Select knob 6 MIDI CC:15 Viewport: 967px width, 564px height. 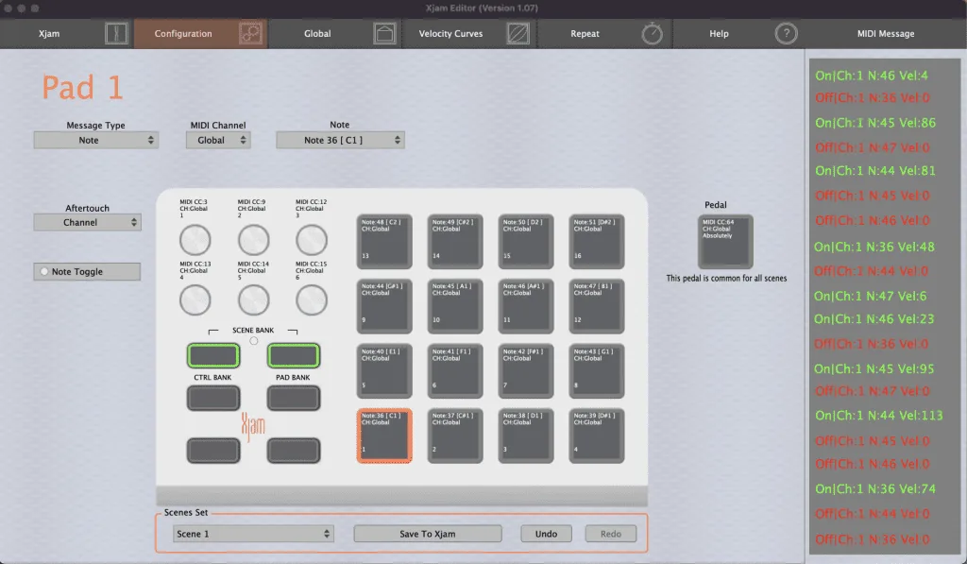tap(312, 300)
